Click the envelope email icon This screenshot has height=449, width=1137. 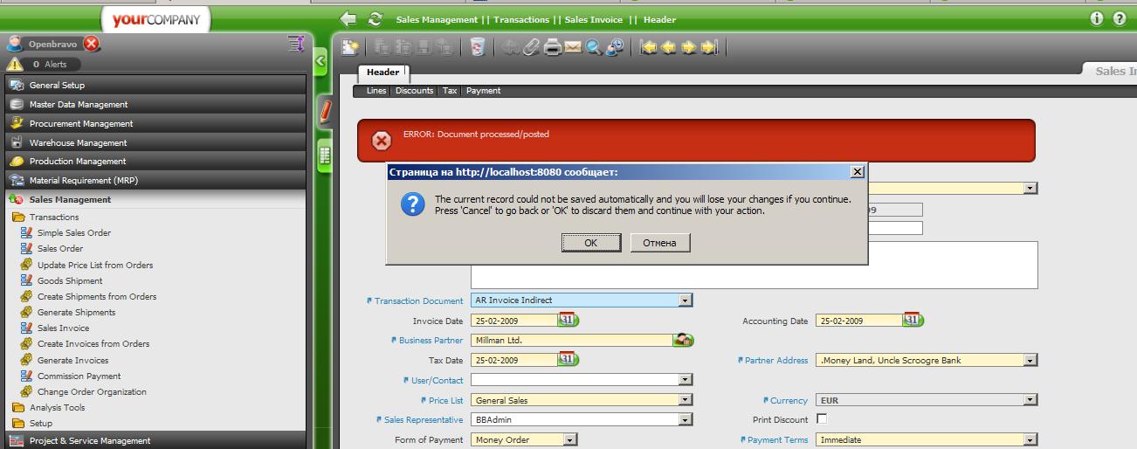click(x=573, y=47)
